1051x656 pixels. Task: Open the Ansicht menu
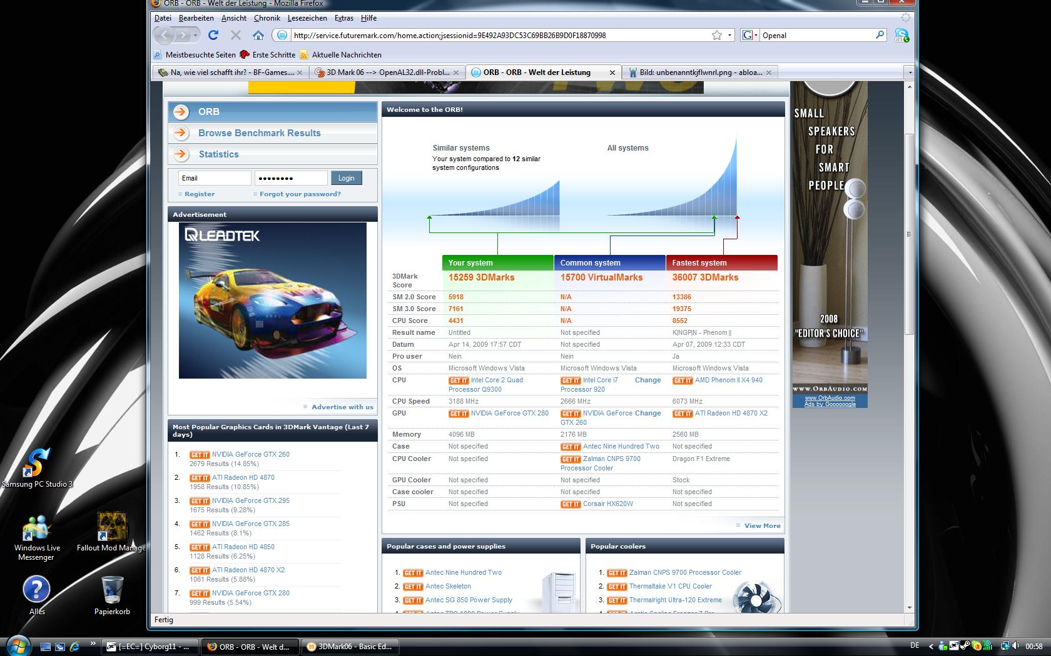(234, 18)
